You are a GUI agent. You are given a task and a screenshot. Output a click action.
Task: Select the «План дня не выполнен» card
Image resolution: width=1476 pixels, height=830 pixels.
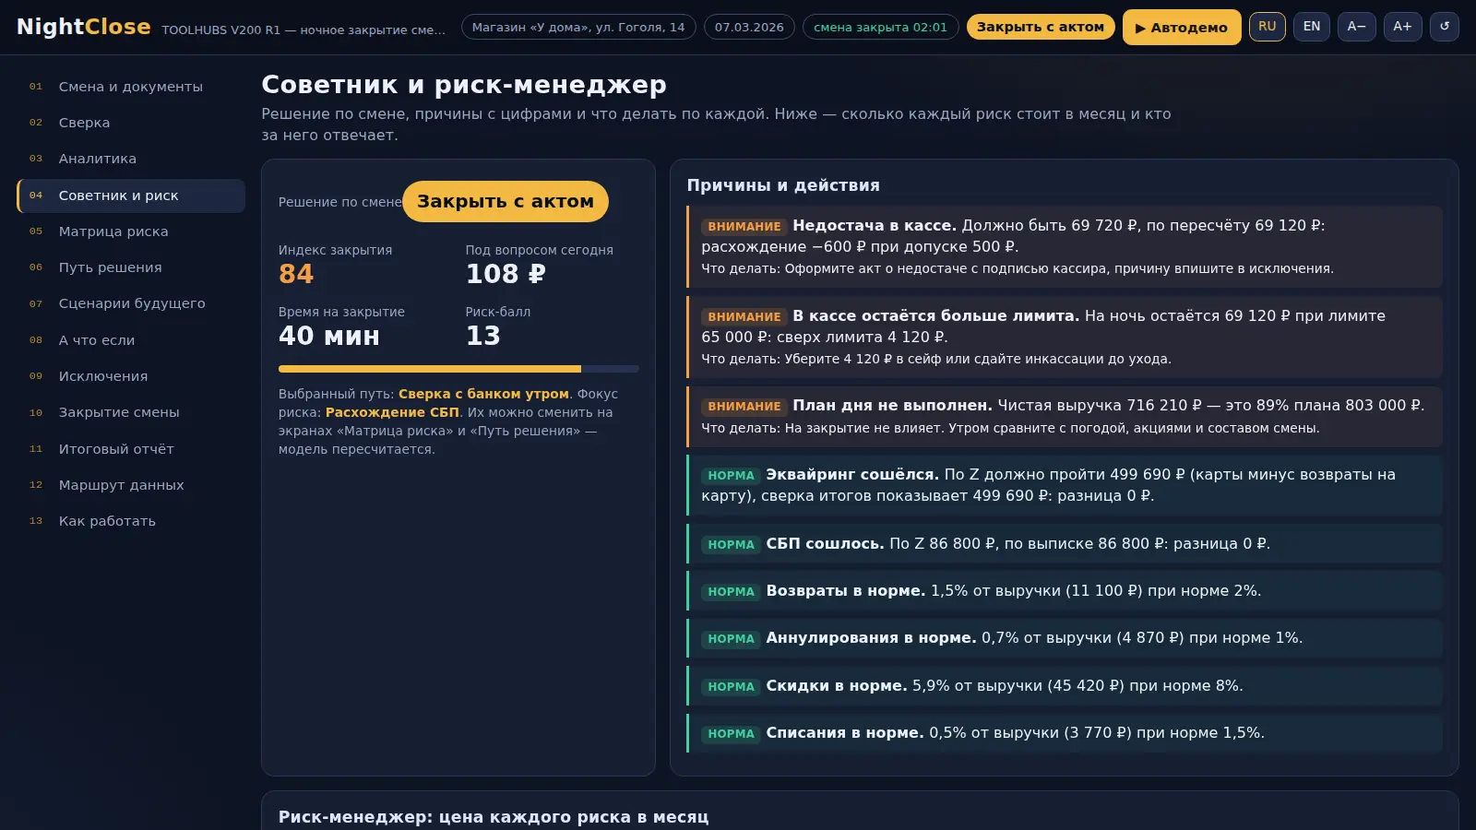(1065, 417)
